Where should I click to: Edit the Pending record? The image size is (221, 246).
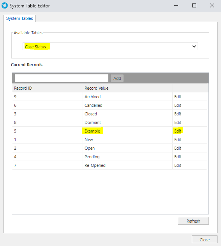(178, 157)
